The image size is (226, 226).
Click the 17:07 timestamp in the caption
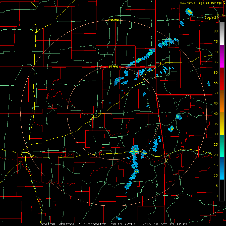pyautogui.click(x=182, y=224)
